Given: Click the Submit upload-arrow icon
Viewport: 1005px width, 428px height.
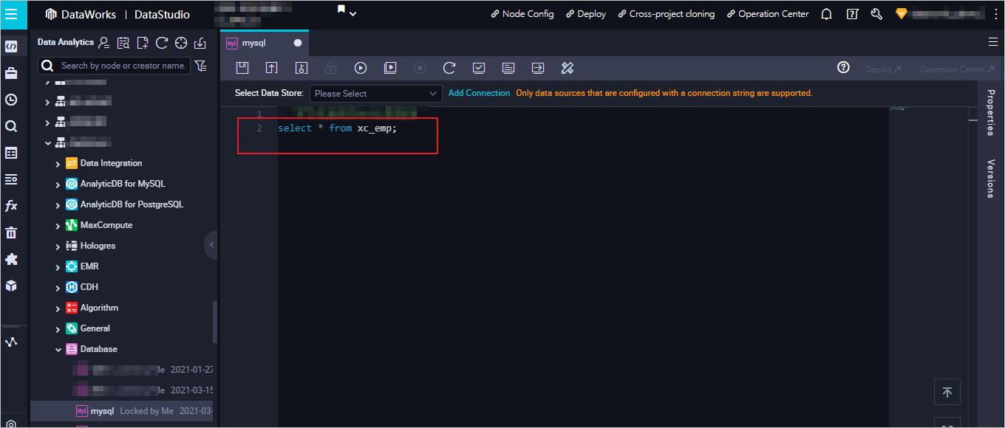Looking at the screenshot, I should 272,68.
